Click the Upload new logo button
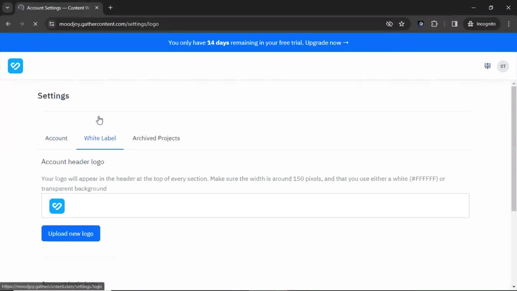 [x=71, y=233]
